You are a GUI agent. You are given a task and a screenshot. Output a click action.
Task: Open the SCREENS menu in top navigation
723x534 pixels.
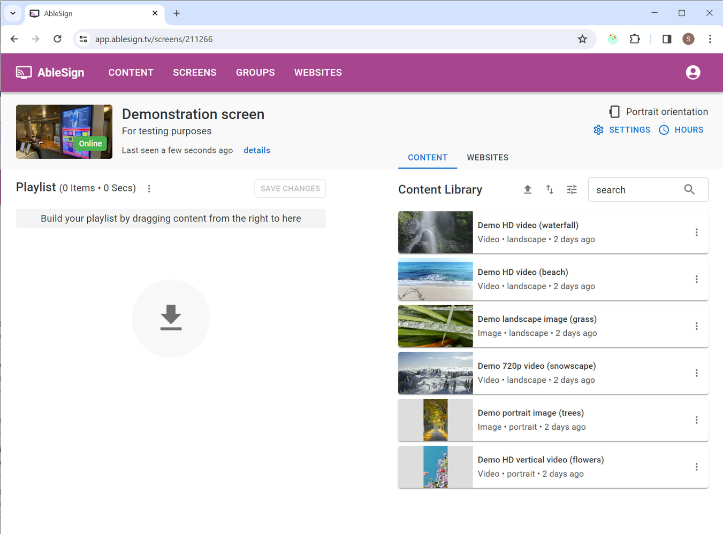click(194, 73)
